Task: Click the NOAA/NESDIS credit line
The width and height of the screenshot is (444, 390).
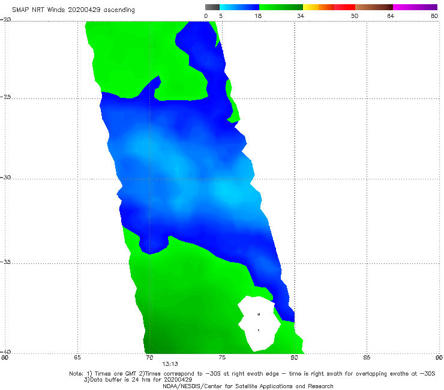Action: (x=248, y=386)
